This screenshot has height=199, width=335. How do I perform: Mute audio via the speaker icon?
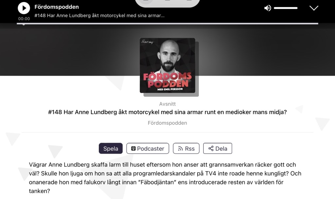[x=268, y=8]
